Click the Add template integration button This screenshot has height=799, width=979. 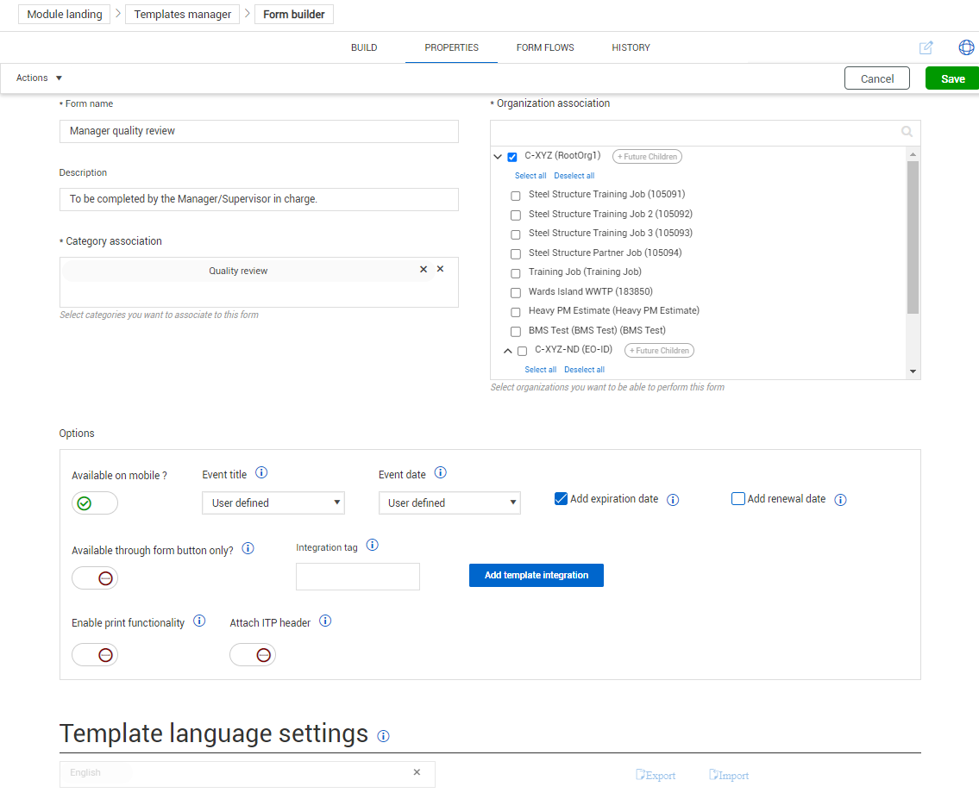pyautogui.click(x=536, y=575)
